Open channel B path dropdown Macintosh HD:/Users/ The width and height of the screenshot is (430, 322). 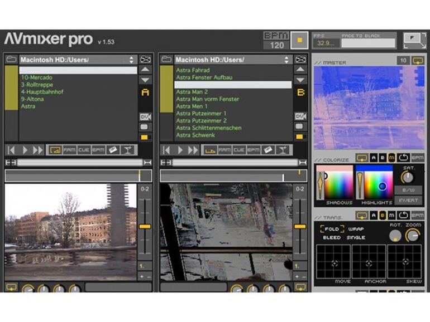pos(233,60)
